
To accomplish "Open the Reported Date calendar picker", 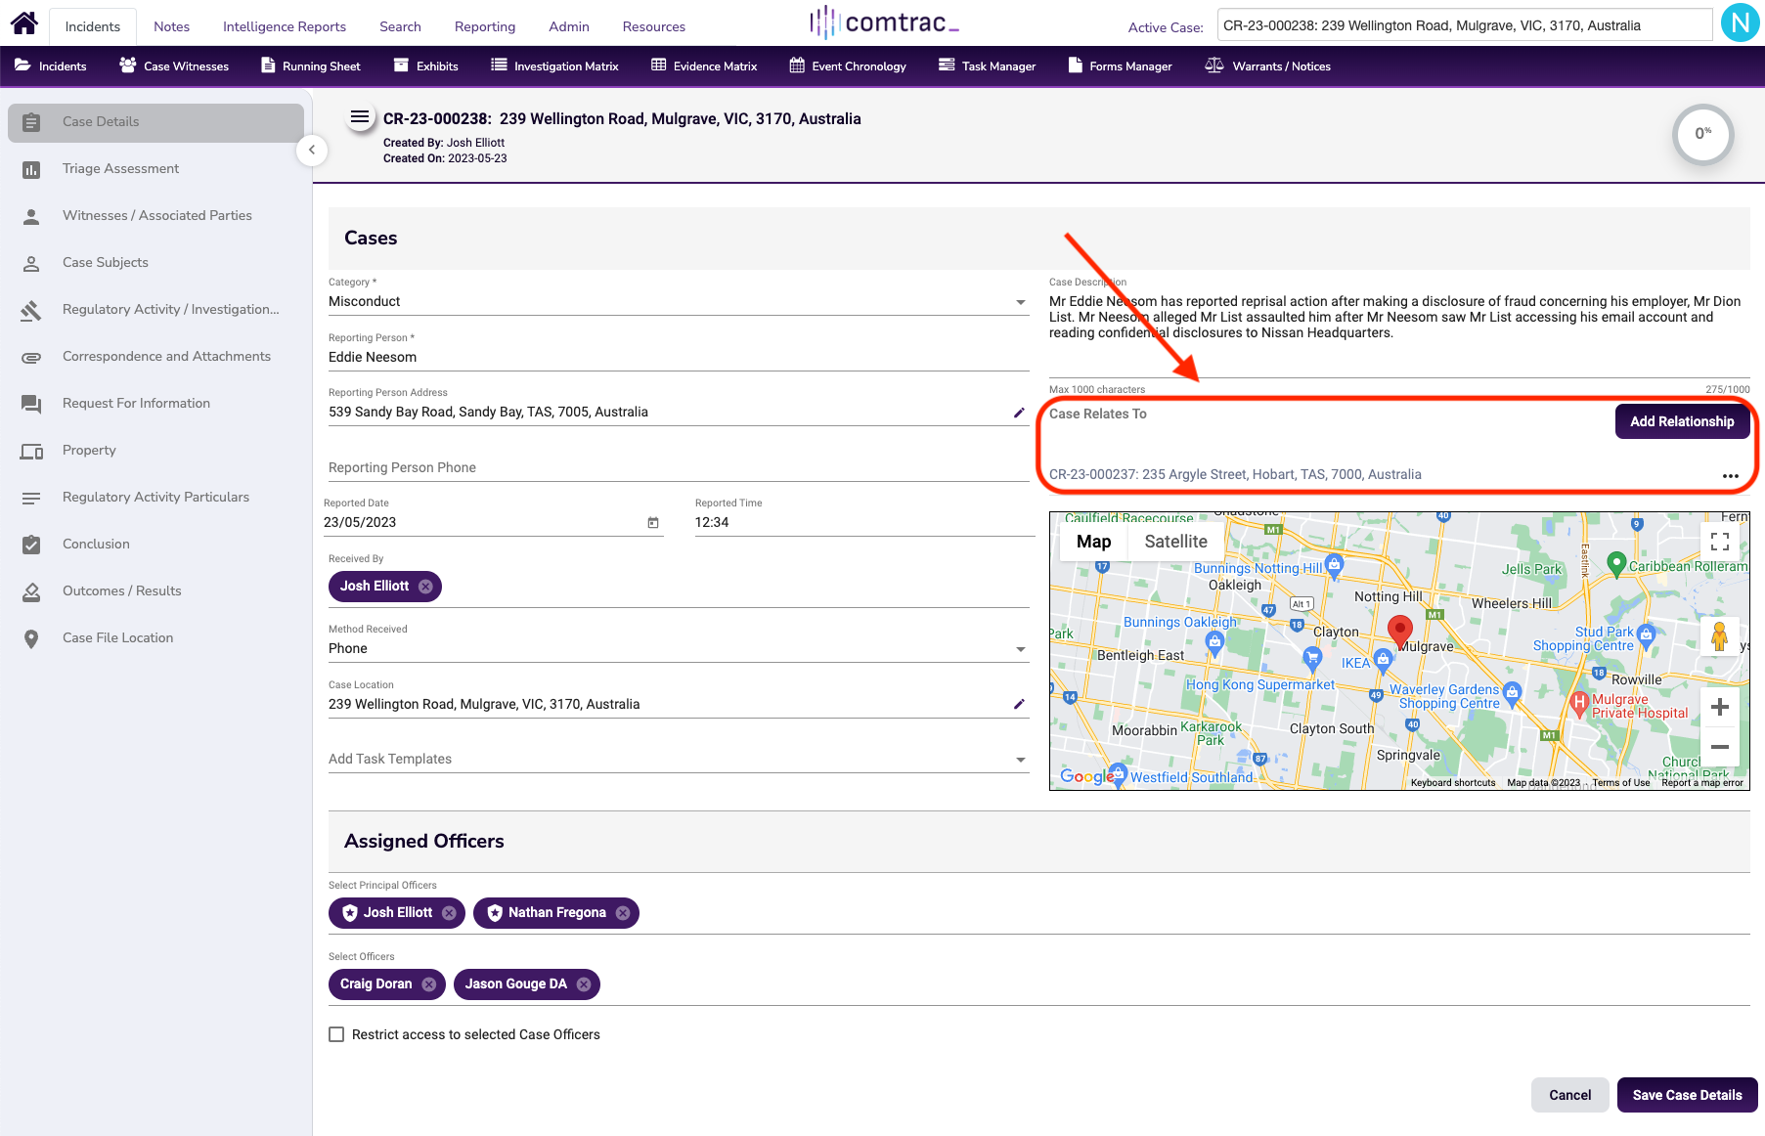I will (x=653, y=523).
